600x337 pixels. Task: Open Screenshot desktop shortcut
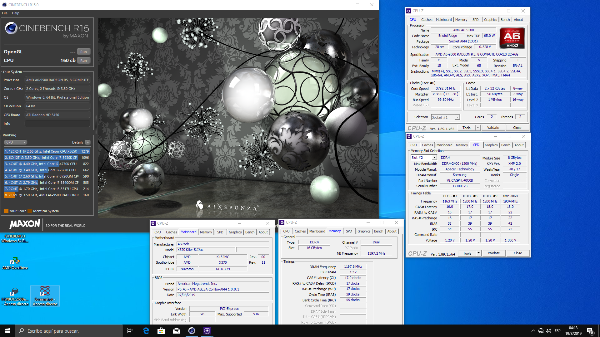pos(45,296)
